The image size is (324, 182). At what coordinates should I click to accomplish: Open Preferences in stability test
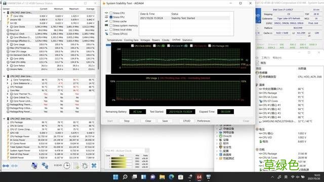[x=204, y=121]
